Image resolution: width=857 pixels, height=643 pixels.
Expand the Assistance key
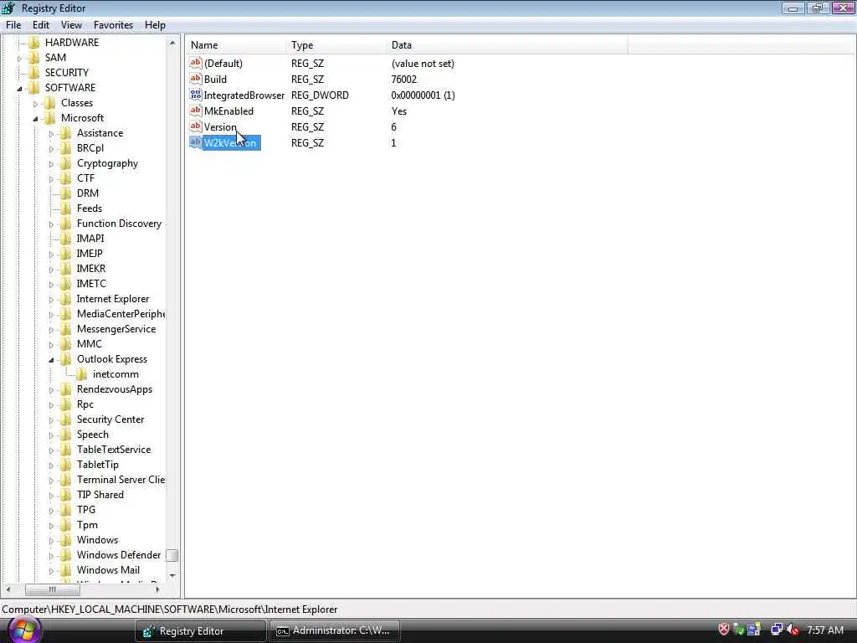click(51, 134)
